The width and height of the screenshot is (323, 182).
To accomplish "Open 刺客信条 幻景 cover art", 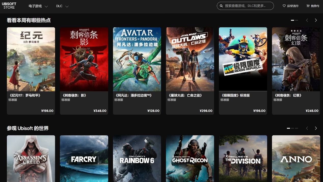I will (x=296, y=59).
